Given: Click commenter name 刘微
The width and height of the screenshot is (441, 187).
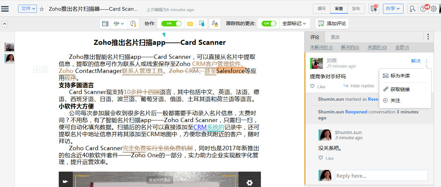Looking at the screenshot, I should coord(332,61).
